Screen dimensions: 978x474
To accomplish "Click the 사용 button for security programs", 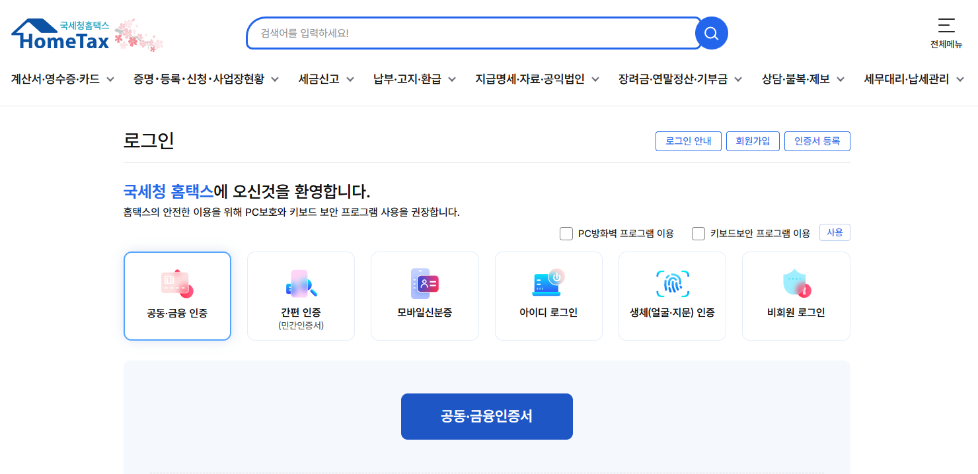I will 834,232.
